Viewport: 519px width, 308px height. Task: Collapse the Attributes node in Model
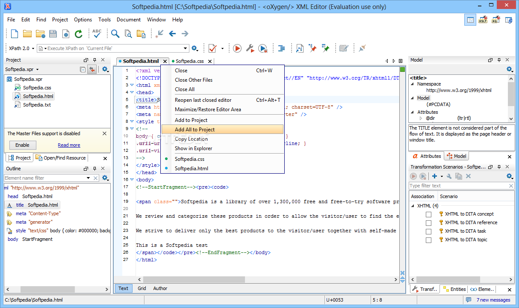point(413,112)
